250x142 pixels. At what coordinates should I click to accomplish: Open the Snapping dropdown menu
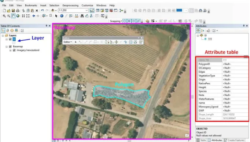coord(116,21)
